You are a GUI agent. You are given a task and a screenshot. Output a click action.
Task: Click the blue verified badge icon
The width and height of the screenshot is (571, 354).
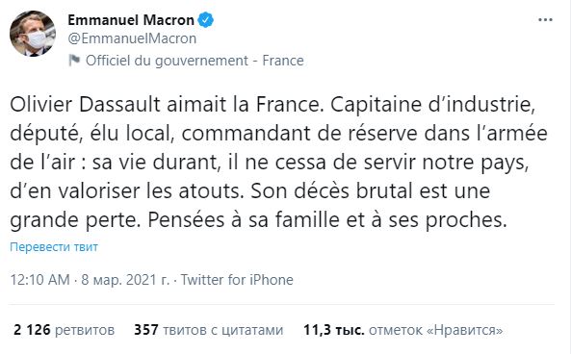pyautogui.click(x=205, y=19)
